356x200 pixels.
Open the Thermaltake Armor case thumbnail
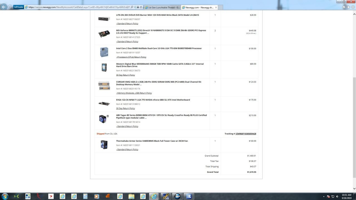point(104,144)
